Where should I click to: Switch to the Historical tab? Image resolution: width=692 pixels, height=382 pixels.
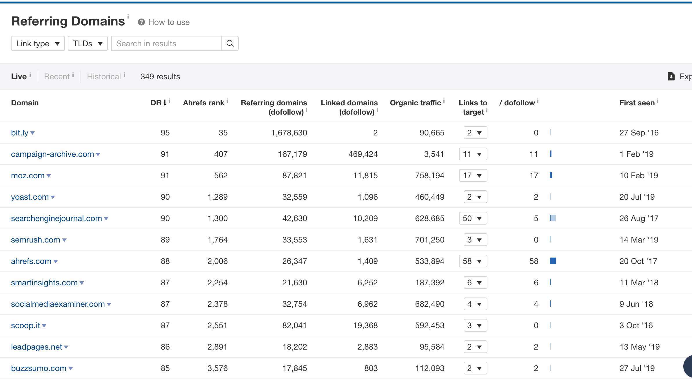tap(104, 76)
